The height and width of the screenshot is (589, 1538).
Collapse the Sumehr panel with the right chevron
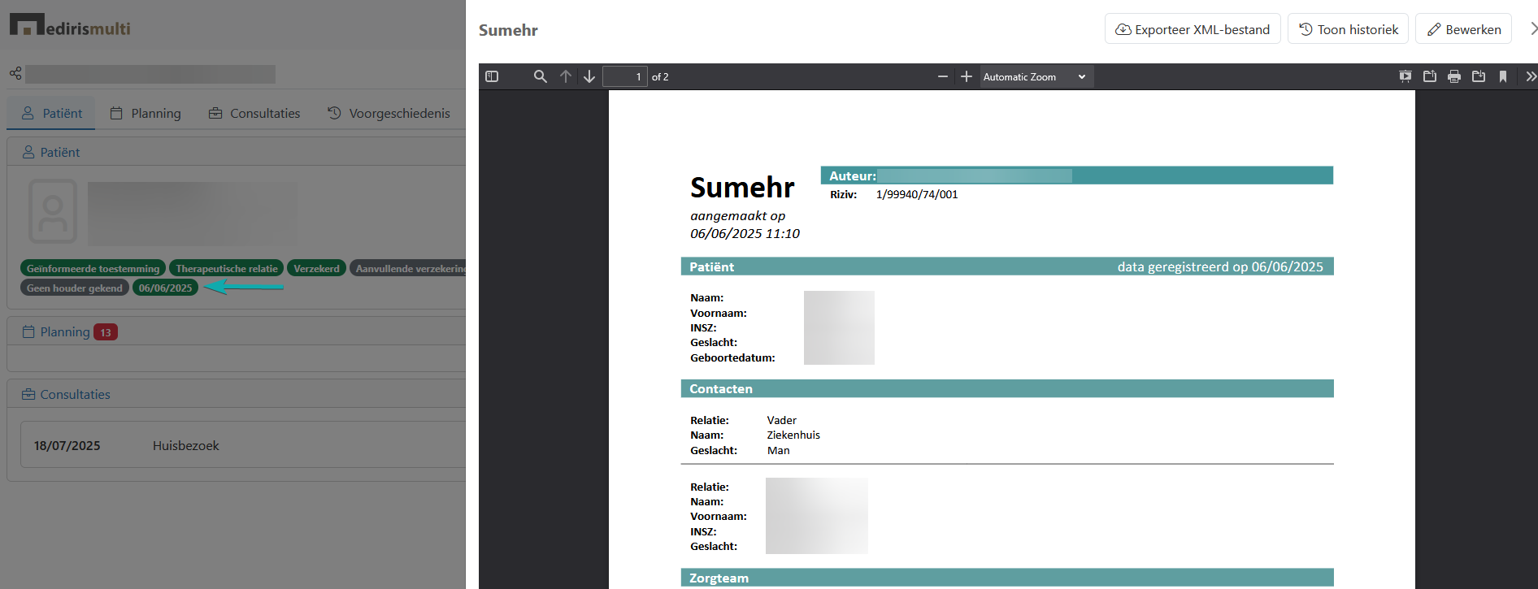tap(1532, 28)
